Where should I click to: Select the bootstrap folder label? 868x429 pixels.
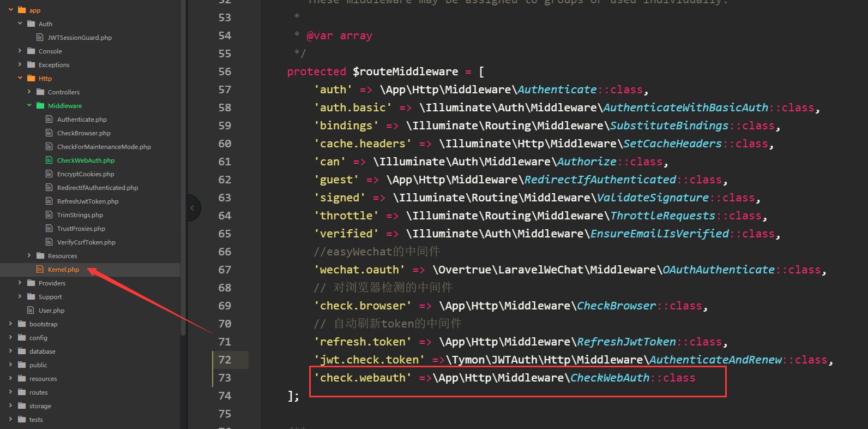[43, 324]
